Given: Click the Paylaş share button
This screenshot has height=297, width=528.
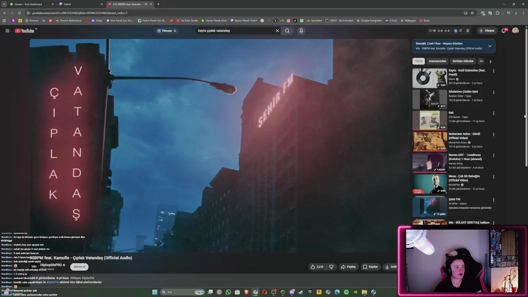Looking at the screenshot, I should point(348,267).
